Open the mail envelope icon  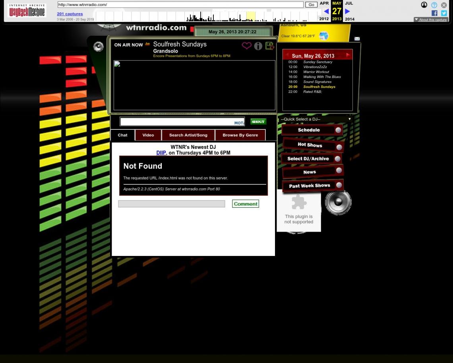tap(357, 39)
